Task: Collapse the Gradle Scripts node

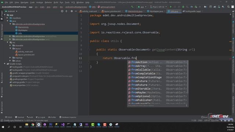Action: coord(5,64)
